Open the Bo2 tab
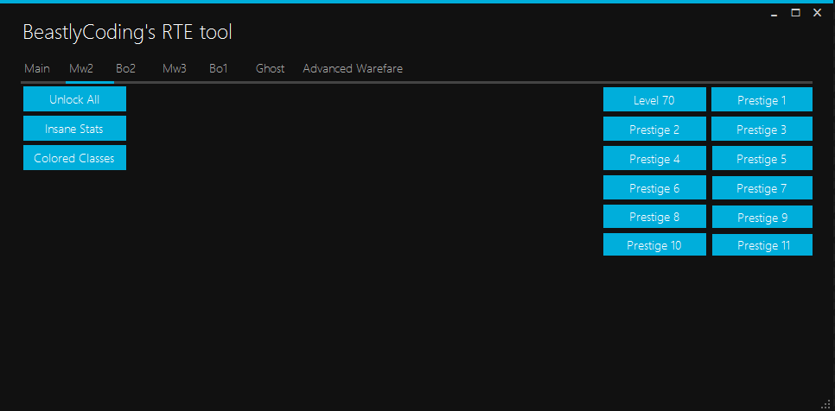Viewport: 835px width, 411px height. [125, 69]
